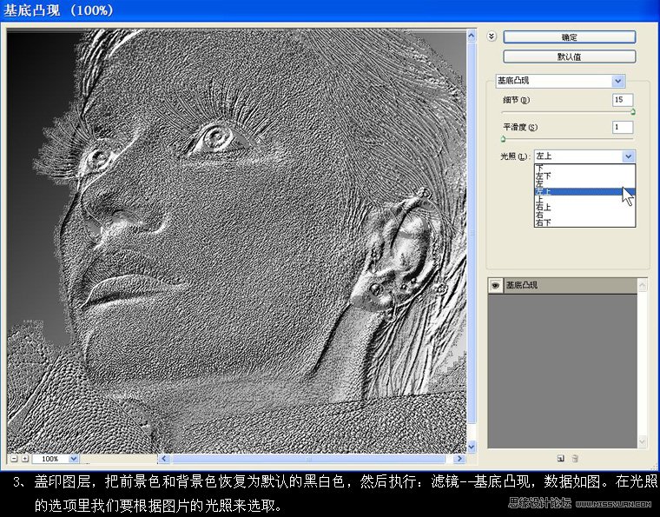
Task: Click the preview horizontal scrollbar thumb
Action: coord(308,459)
